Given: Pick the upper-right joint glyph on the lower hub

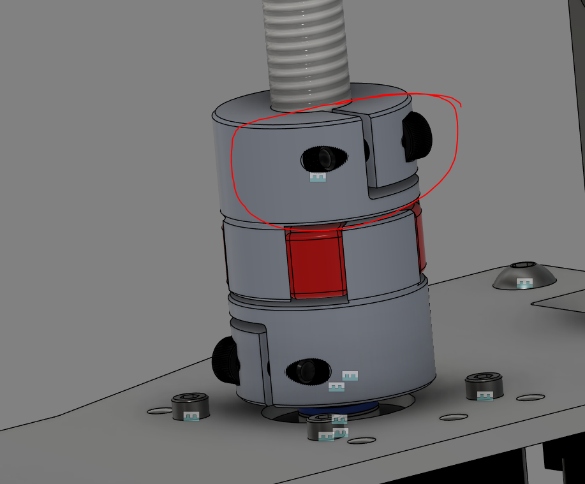Looking at the screenshot, I should [x=350, y=376].
